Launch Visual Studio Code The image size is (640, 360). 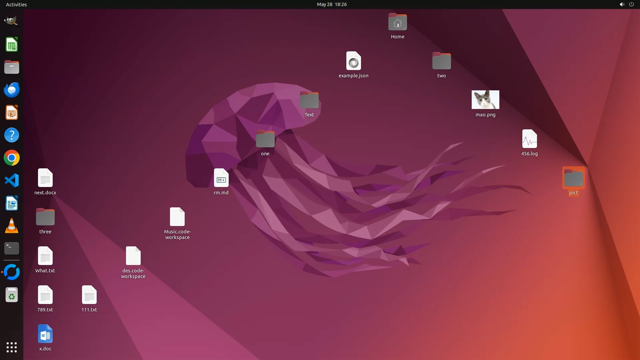click(x=11, y=181)
